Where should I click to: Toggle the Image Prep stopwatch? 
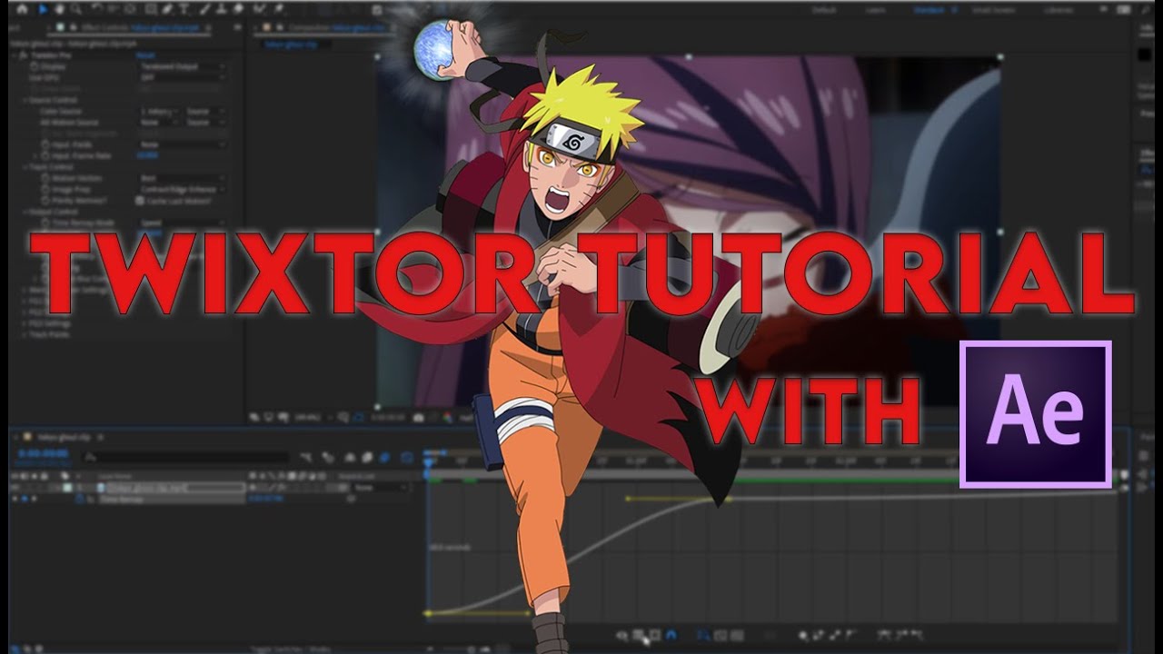45,189
